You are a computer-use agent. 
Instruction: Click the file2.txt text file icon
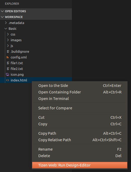pyautogui.click(x=8, y=69)
